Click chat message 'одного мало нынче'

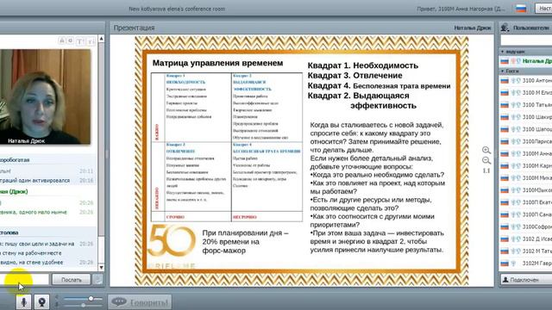click(x=34, y=212)
